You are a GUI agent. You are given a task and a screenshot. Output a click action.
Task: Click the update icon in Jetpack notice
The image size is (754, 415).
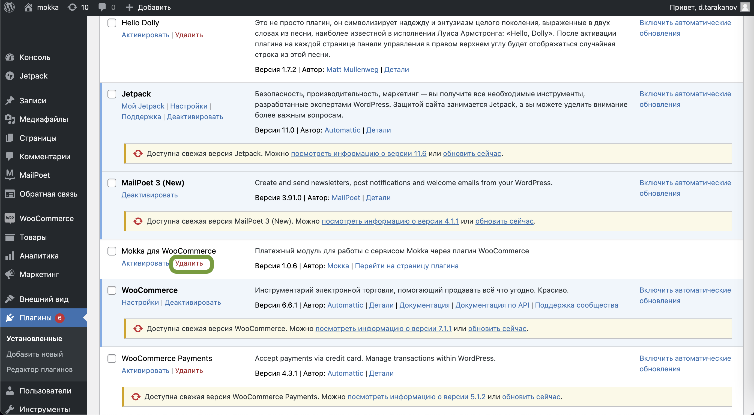coord(138,154)
